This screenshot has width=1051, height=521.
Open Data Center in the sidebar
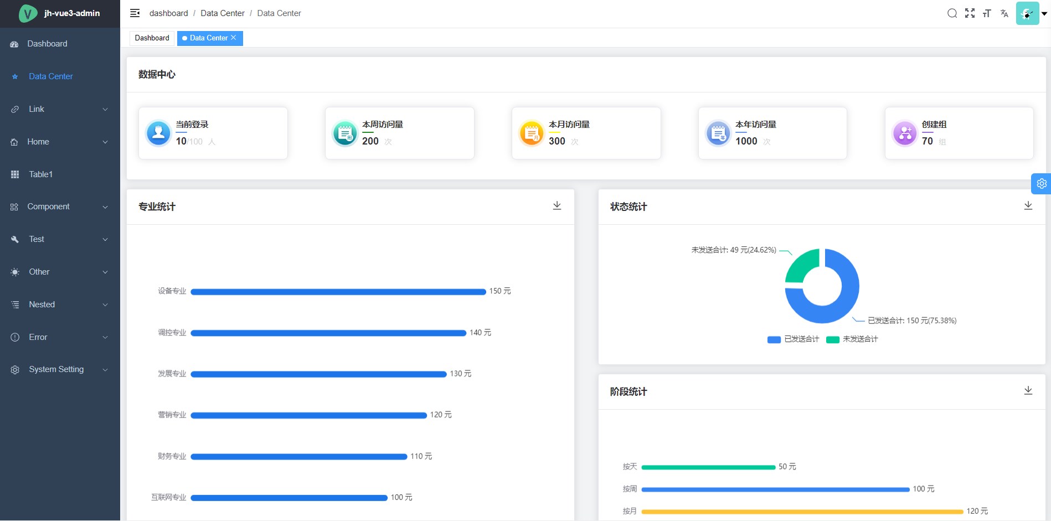[x=60, y=76]
